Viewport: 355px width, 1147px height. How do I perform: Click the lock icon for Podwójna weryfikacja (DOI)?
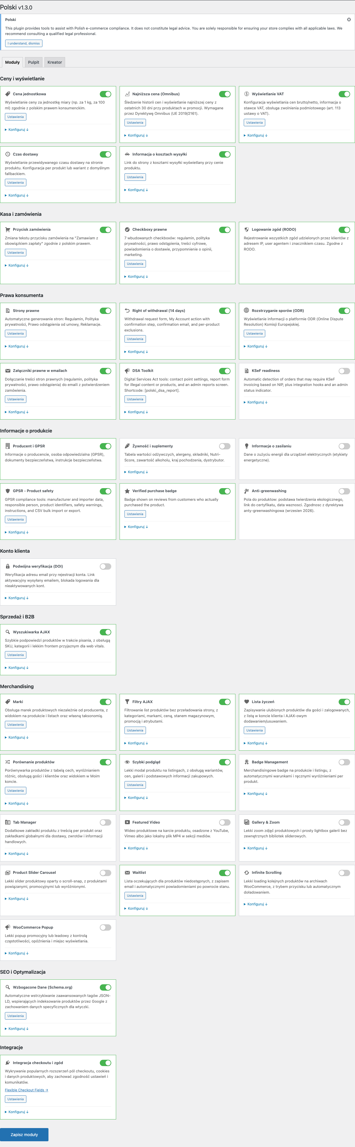tap(7, 566)
